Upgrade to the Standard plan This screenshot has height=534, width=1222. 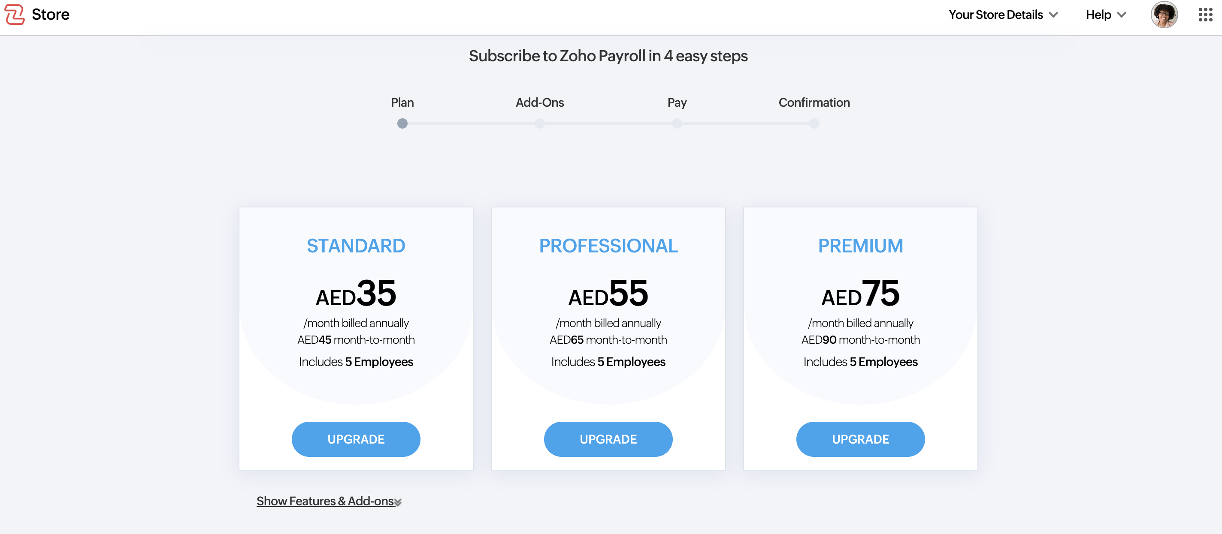click(x=356, y=439)
